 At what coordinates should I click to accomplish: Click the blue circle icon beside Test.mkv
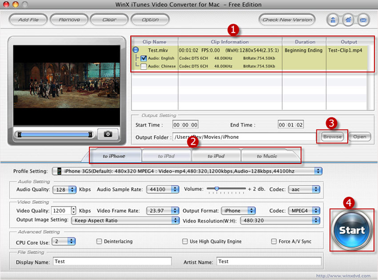136,50
